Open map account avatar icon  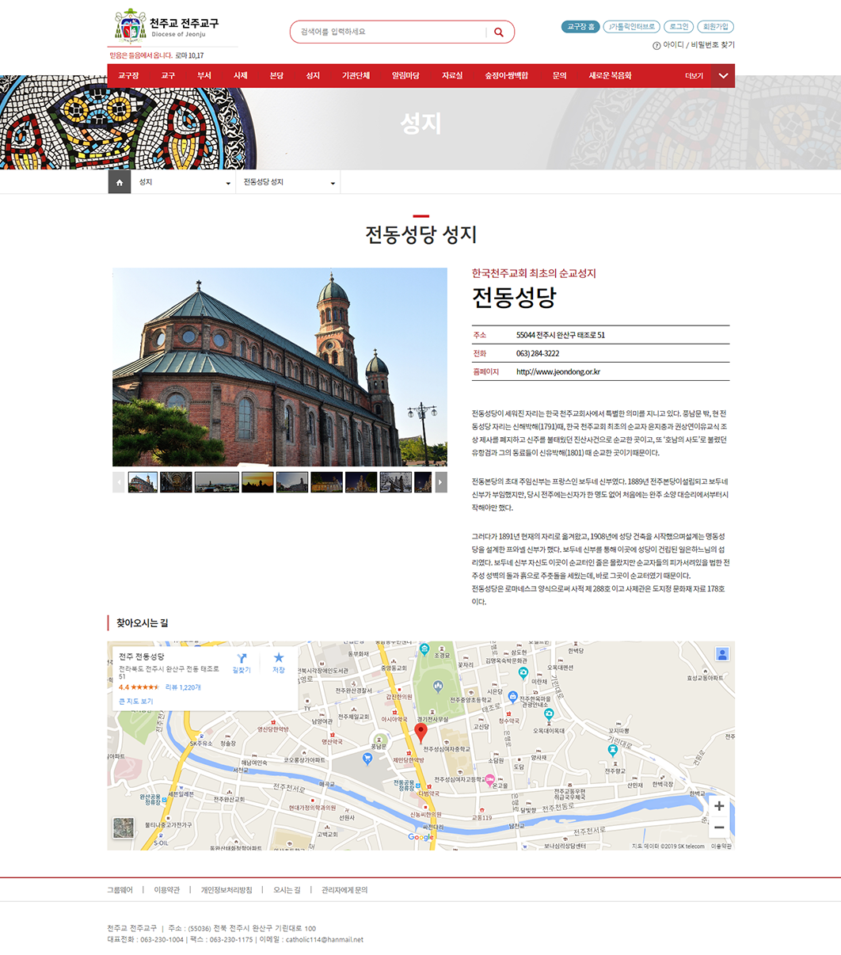[x=722, y=654]
